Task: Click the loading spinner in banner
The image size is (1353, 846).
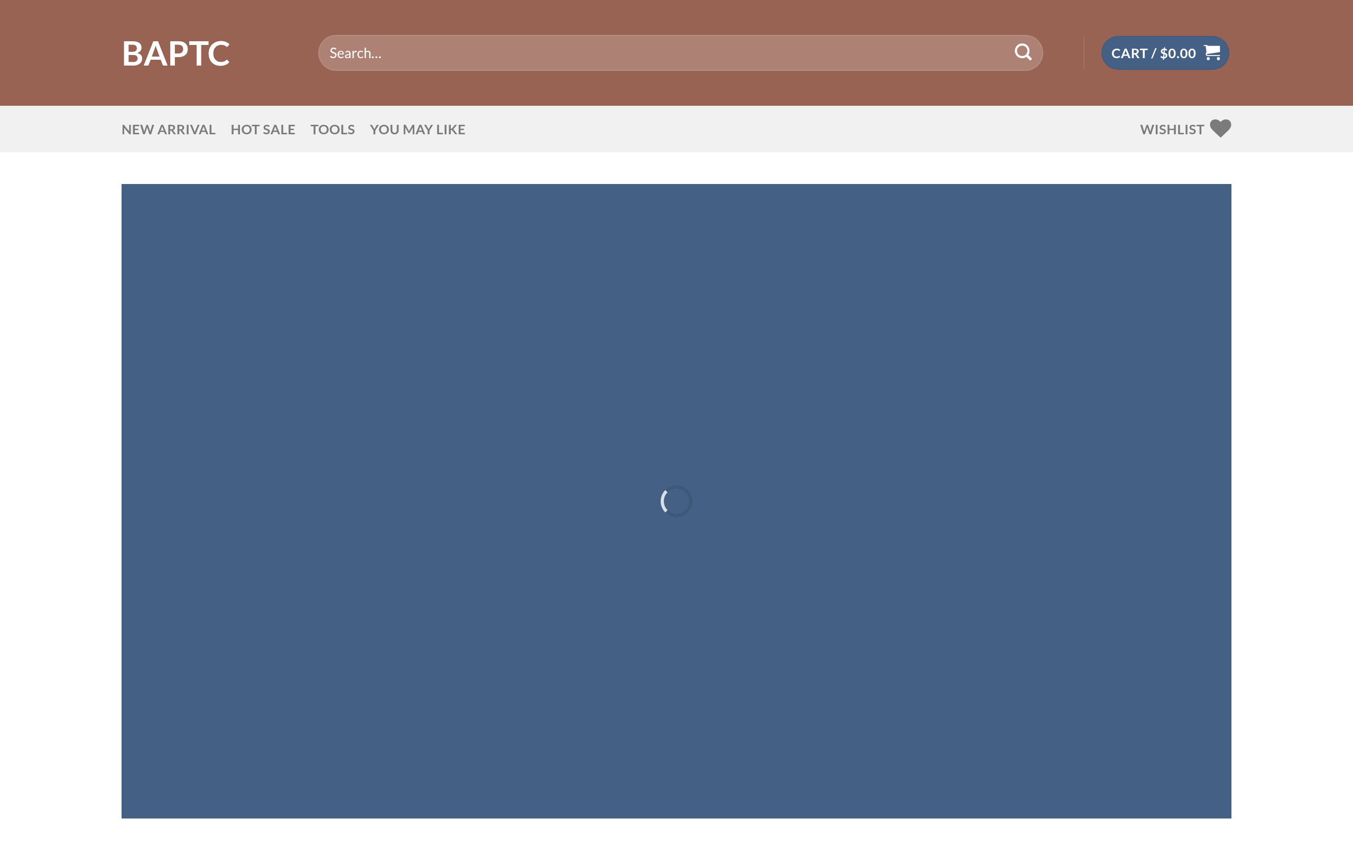Action: pyautogui.click(x=676, y=501)
